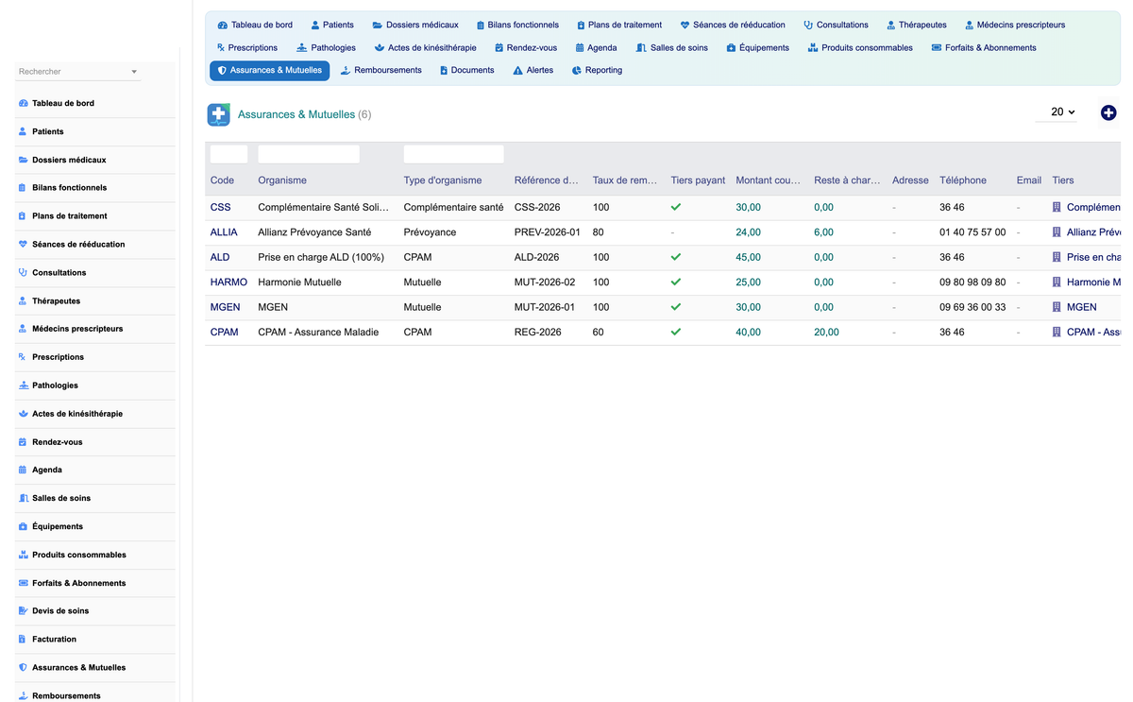Open the ALLIA code link
1133x702 pixels.
point(224,232)
